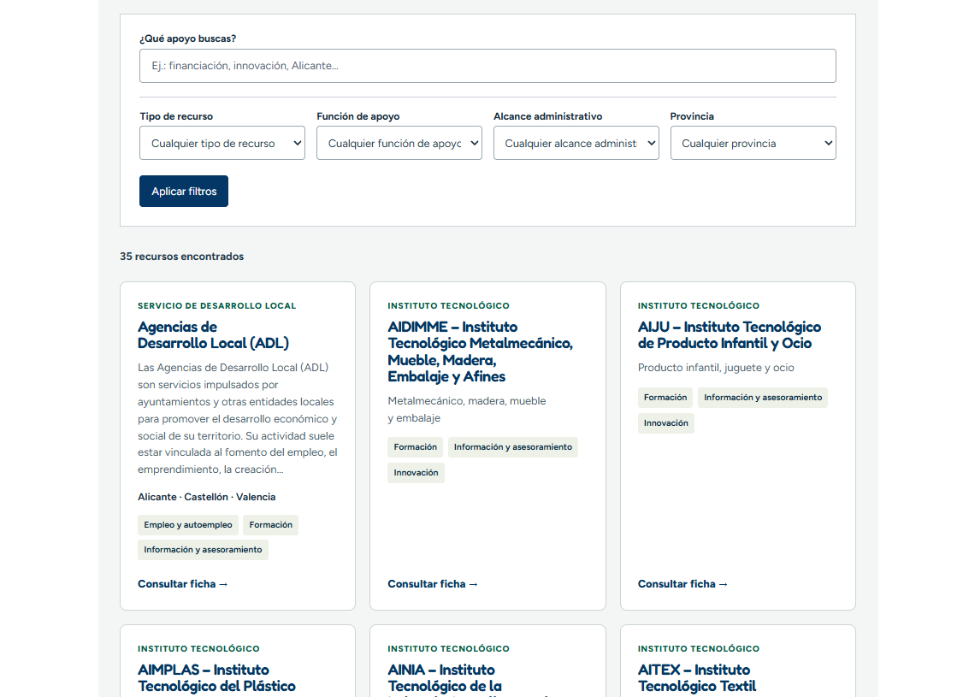This screenshot has width=969, height=697.
Task: Click 'Información y asesoramiento' tag on AIJU card
Action: coord(763,398)
